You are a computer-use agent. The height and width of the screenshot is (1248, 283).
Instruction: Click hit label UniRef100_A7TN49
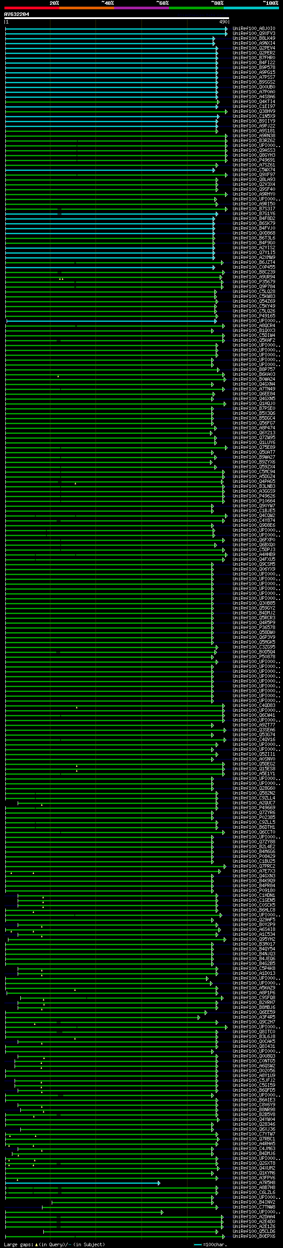(254, 389)
